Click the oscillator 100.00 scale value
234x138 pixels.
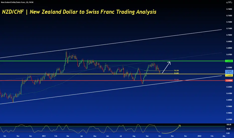coord(229,124)
